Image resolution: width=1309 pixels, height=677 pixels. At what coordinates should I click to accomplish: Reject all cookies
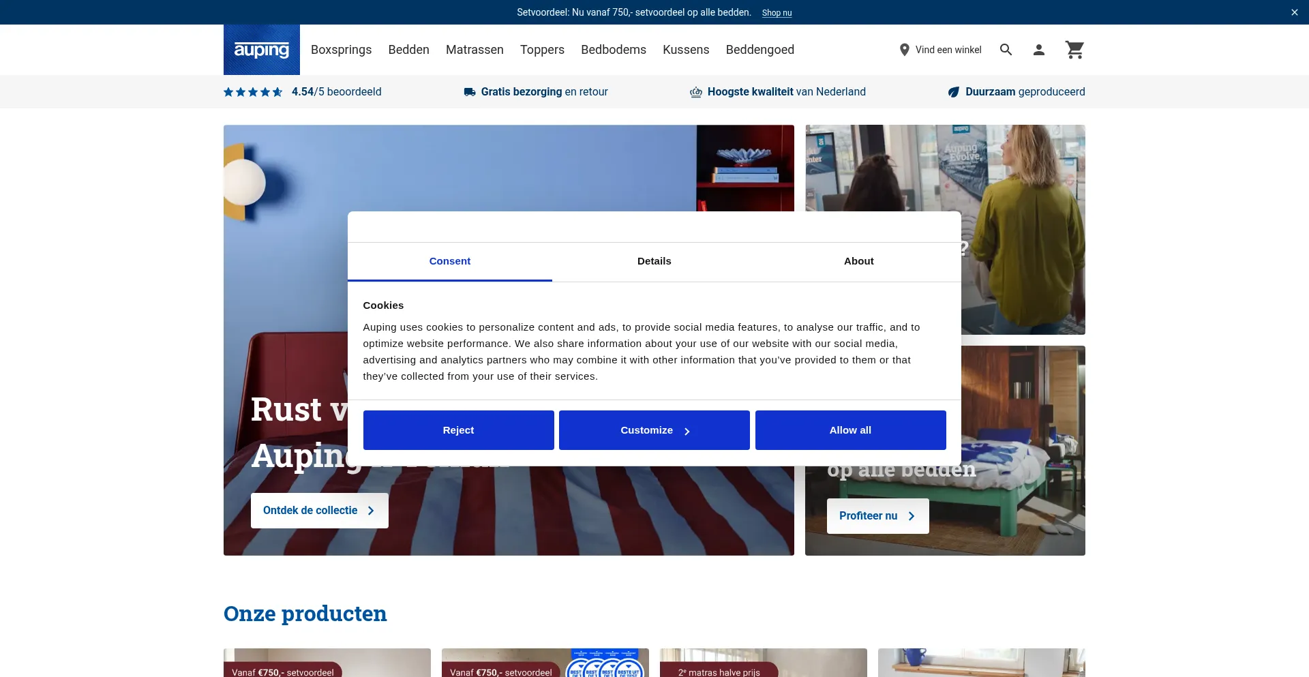459,430
